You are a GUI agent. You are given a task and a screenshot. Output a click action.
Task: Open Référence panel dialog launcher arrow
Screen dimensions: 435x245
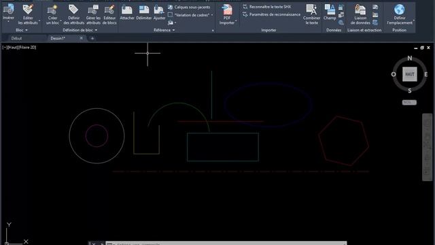pyautogui.click(x=213, y=31)
